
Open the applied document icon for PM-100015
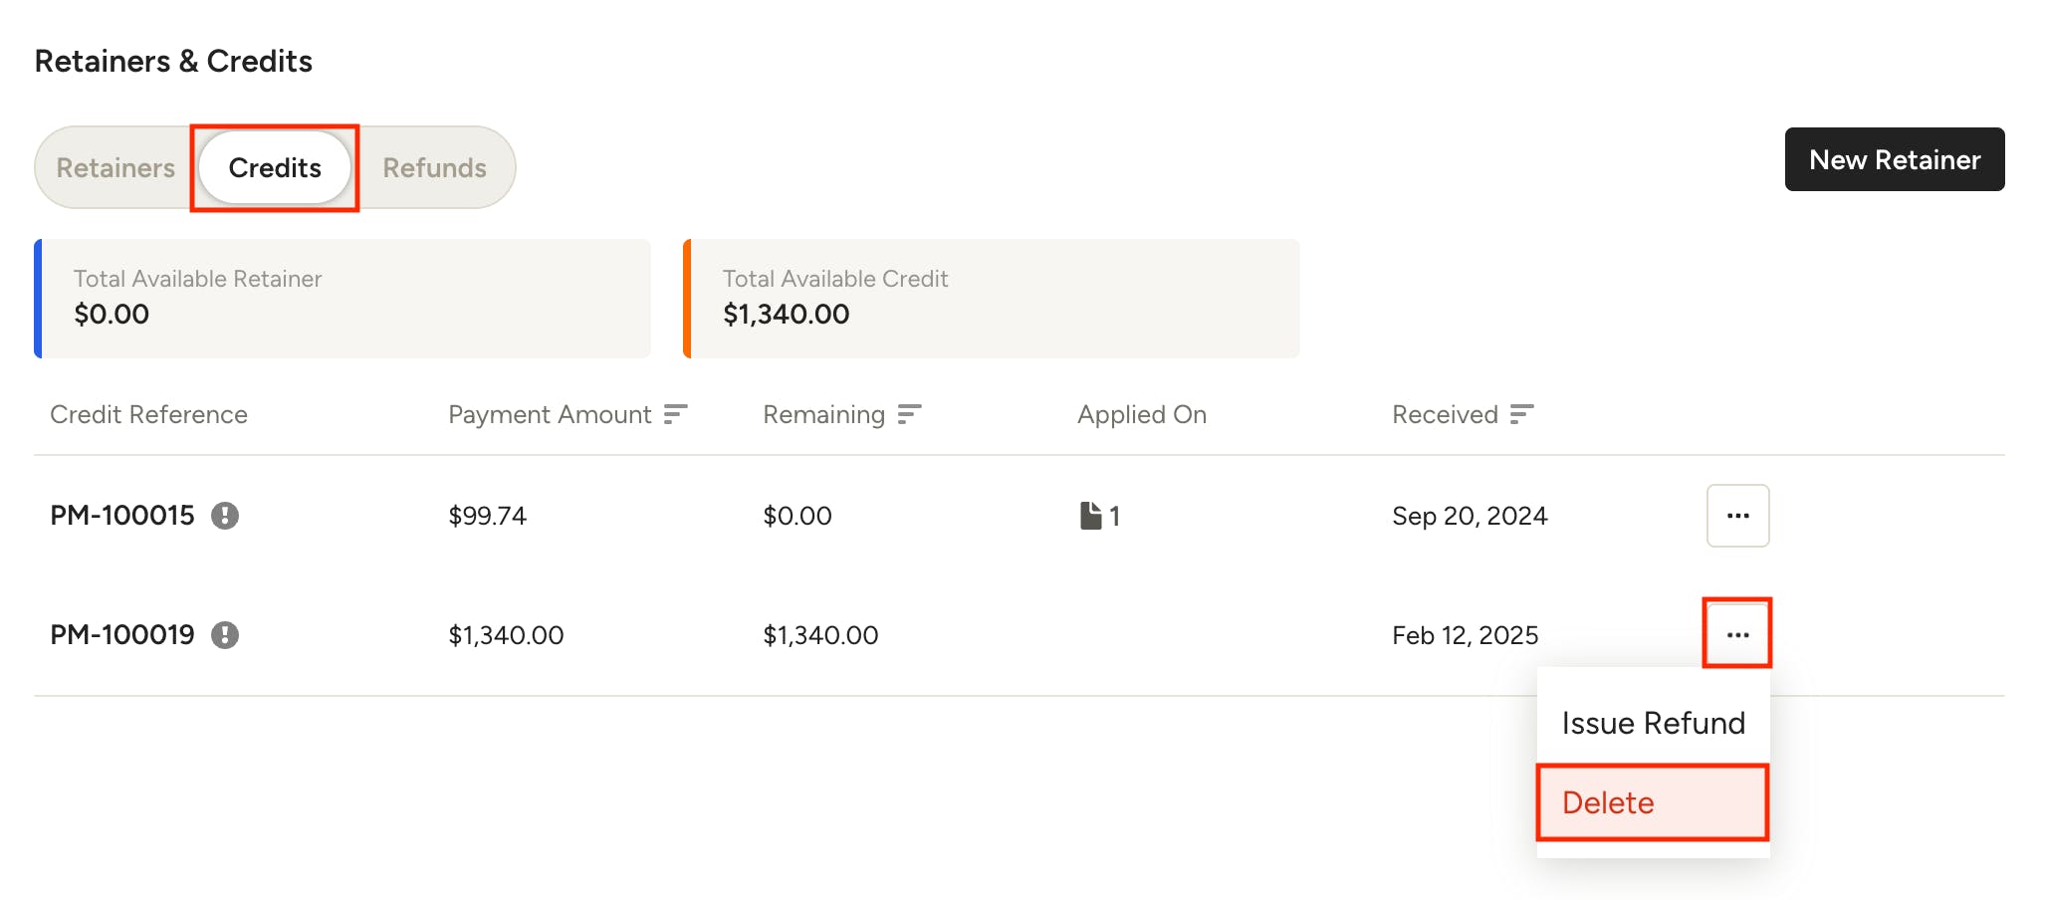point(1091,516)
